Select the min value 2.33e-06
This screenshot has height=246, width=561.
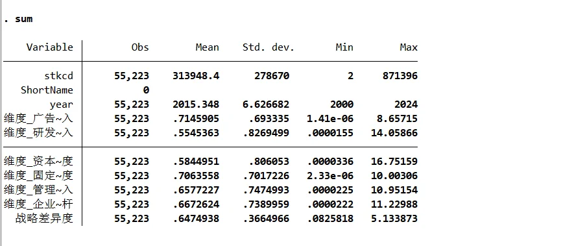click(x=330, y=176)
